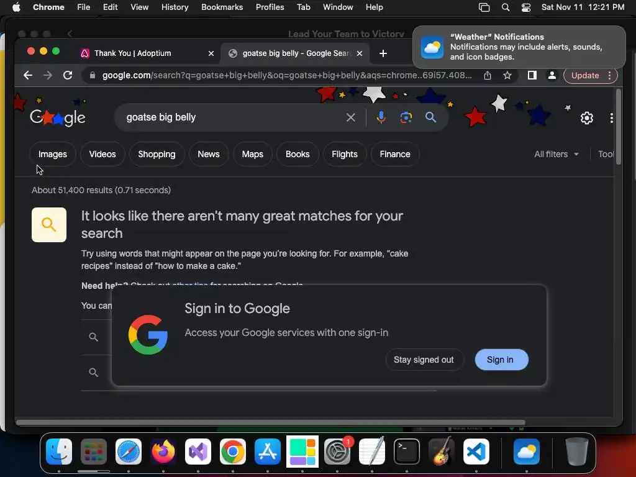Click Stay signed out
Viewport: 636px width, 477px height.
pos(424,360)
